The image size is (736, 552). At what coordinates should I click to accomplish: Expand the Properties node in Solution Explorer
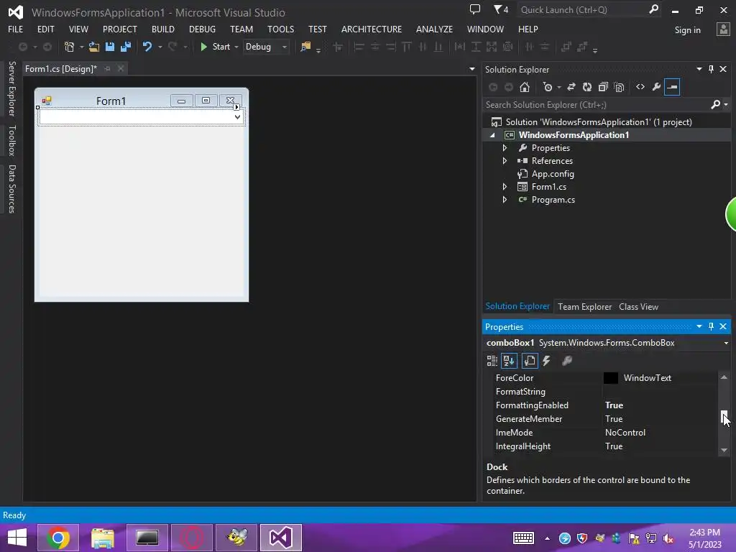pos(505,148)
